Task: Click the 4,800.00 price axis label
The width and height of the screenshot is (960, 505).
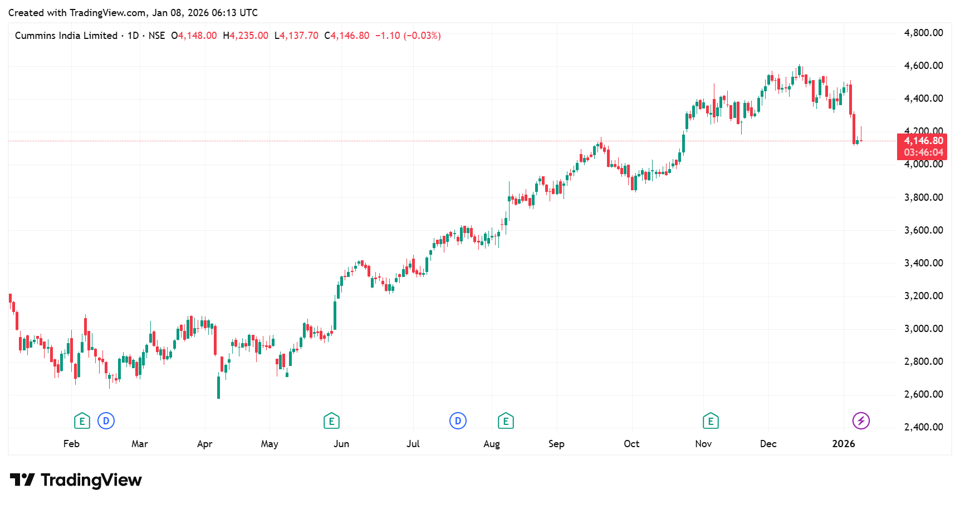Action: (923, 33)
